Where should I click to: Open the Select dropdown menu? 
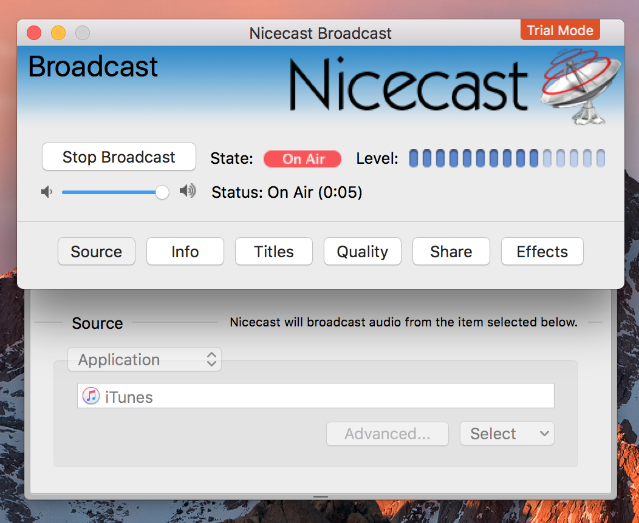[507, 433]
